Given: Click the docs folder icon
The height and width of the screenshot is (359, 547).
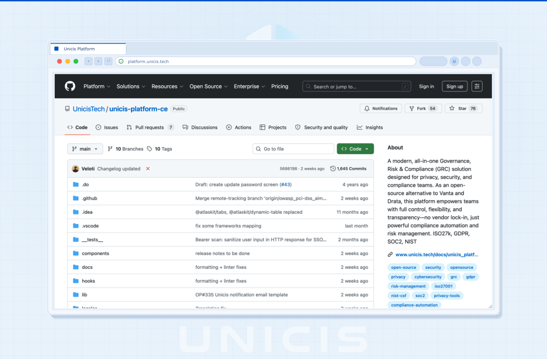Looking at the screenshot, I should [x=76, y=267].
